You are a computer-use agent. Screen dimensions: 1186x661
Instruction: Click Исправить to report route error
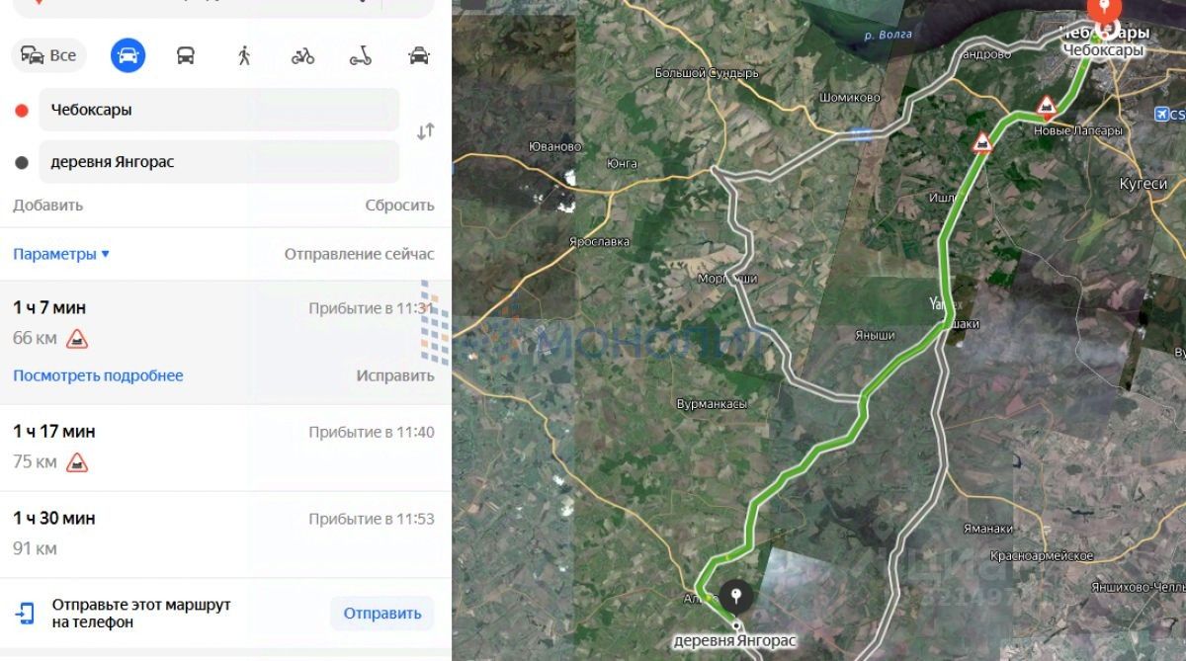(394, 375)
